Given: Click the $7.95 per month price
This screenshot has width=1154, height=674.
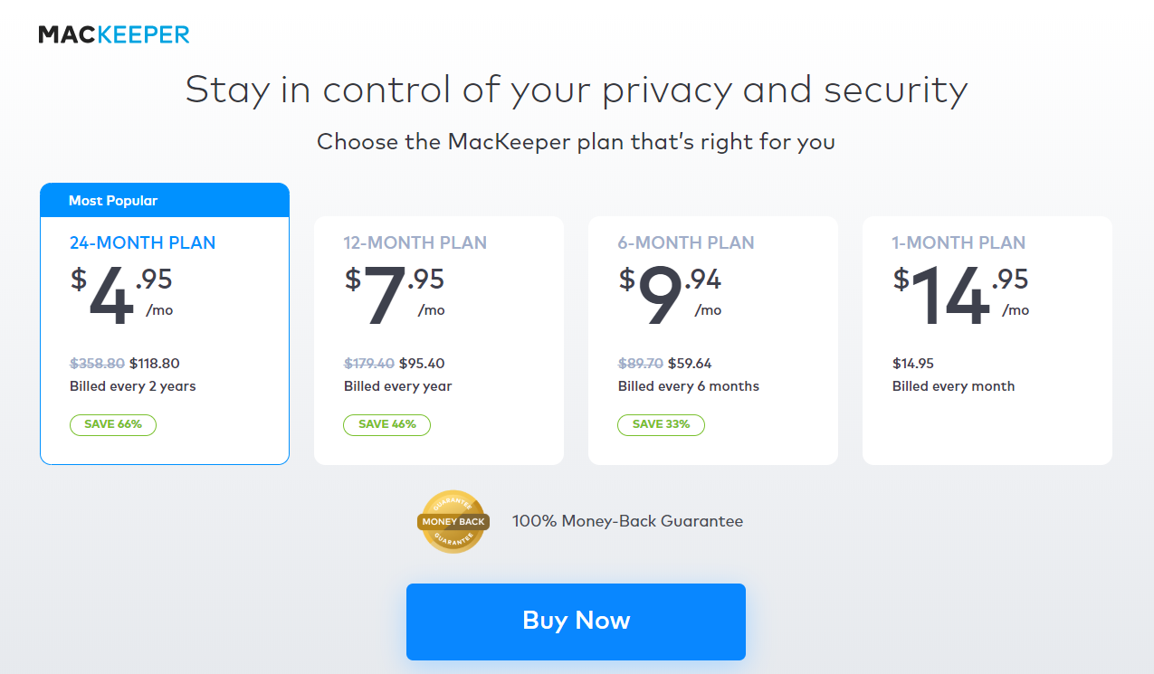Looking at the screenshot, I should (x=395, y=296).
